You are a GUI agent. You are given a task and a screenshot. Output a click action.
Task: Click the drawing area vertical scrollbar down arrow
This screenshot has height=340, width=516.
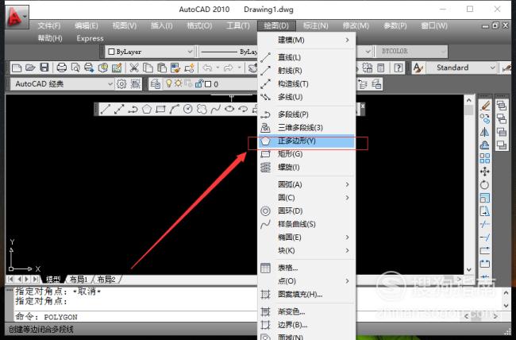coord(469,270)
